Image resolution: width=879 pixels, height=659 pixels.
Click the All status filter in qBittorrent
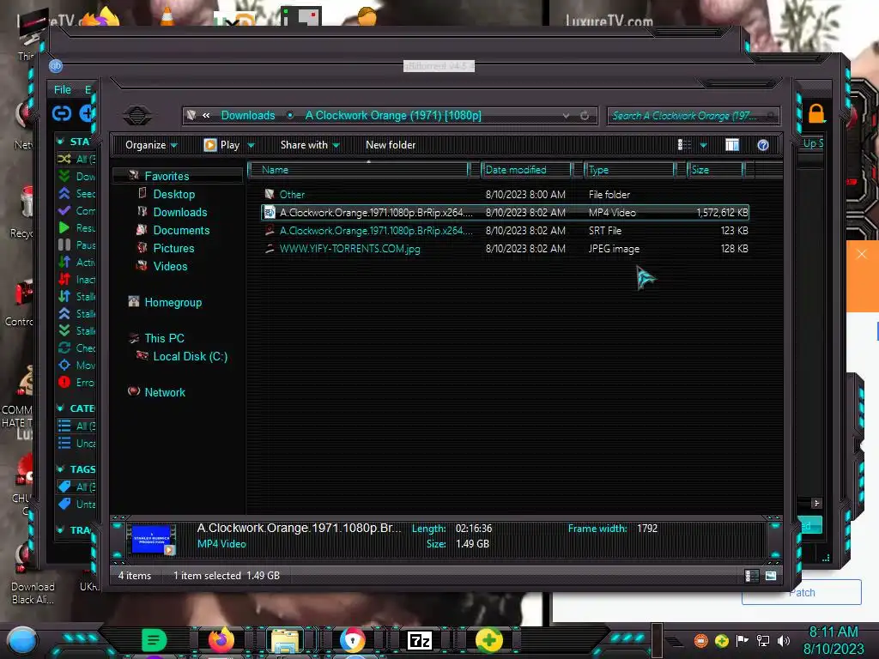pyautogui.click(x=76, y=159)
